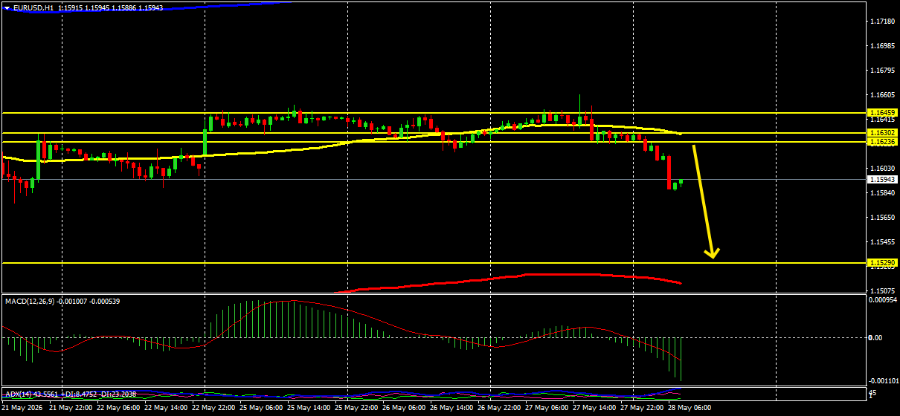Click the 21 May 22:00 time label
Viewport: 900px width, 416px height.
click(x=71, y=409)
